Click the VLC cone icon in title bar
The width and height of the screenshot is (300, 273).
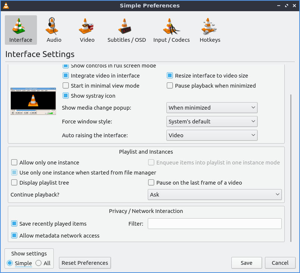coord(6,6)
